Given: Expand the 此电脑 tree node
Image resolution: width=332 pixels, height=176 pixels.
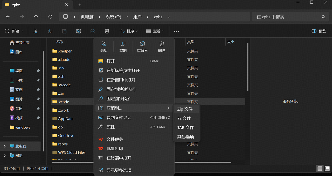Looking at the screenshot, I should pyautogui.click(x=4, y=146).
